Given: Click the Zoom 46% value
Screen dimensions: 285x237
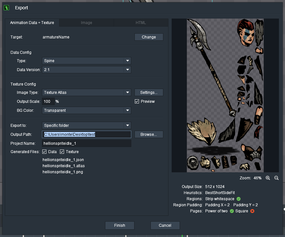Looking at the screenshot, I should coord(257,178).
